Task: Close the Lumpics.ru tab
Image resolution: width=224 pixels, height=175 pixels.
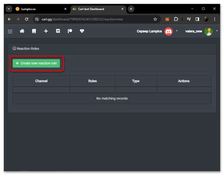Action: click(65, 9)
